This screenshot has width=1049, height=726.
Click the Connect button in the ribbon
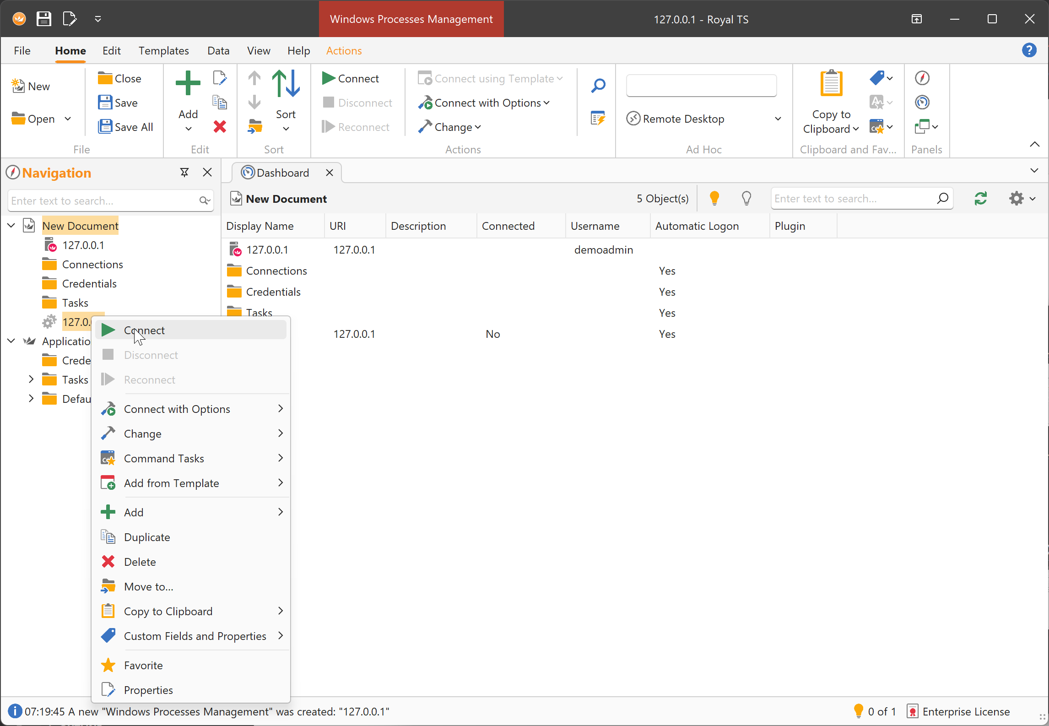(x=351, y=78)
